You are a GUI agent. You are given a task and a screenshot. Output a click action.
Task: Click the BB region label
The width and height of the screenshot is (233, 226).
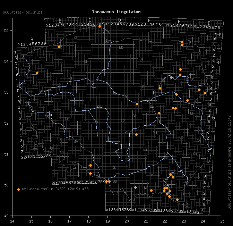[115, 181]
